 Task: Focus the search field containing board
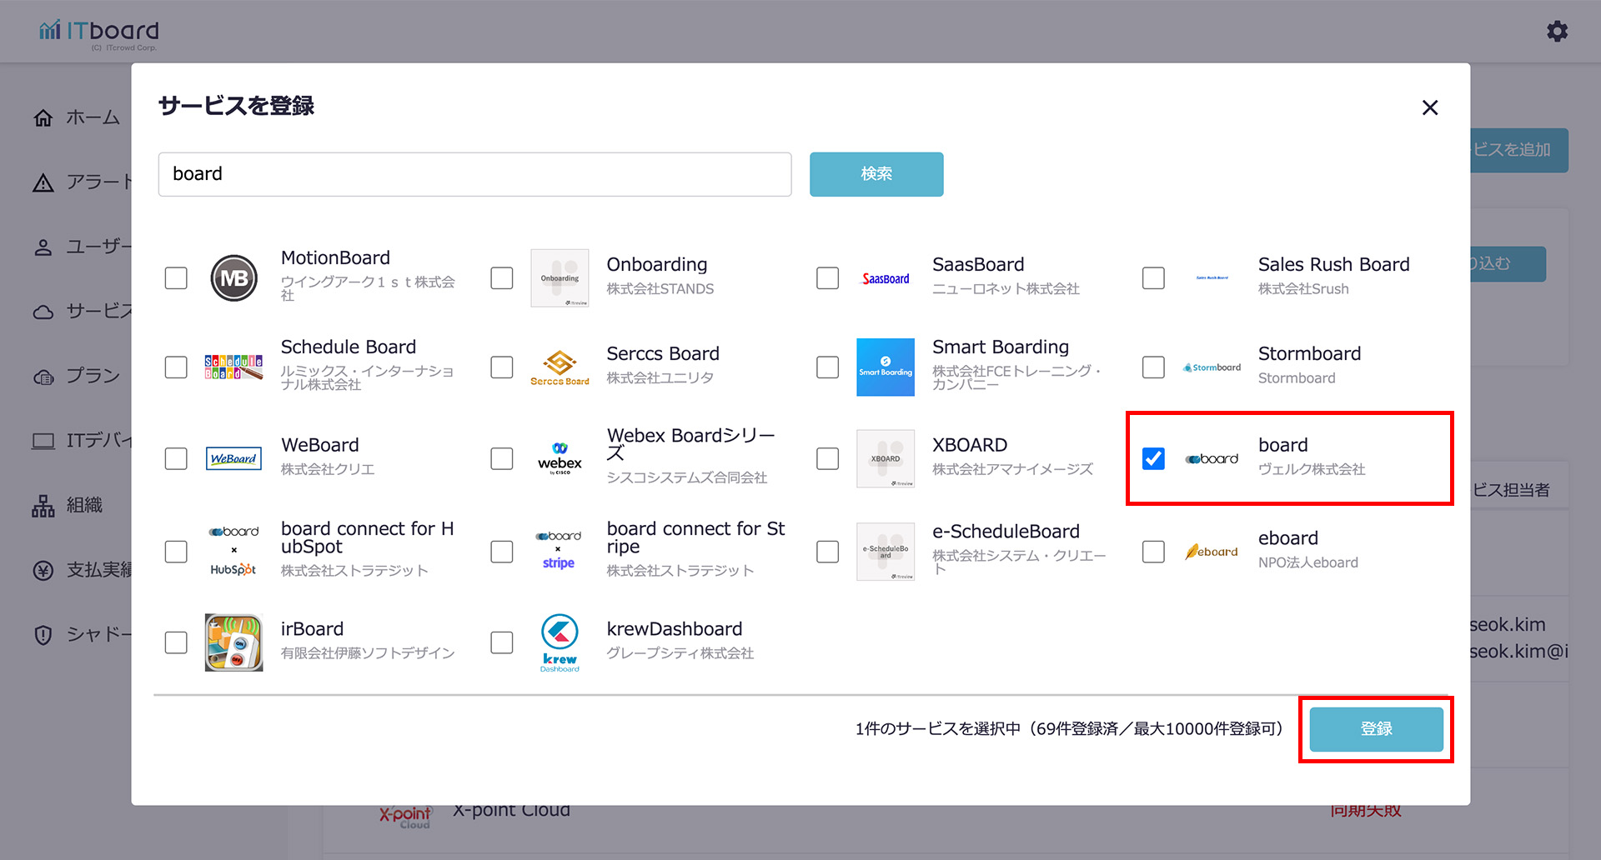474,174
